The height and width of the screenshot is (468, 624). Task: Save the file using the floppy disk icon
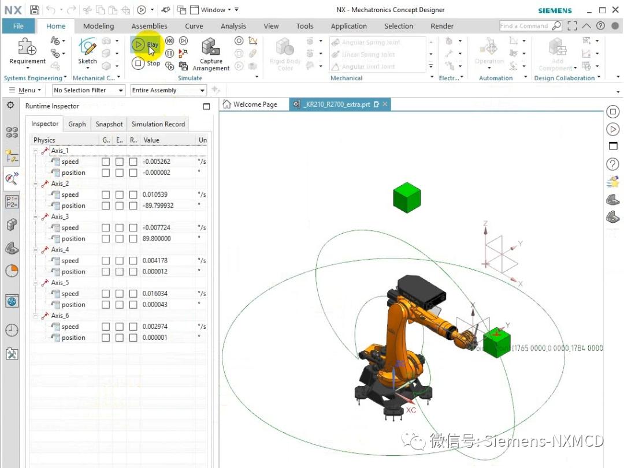point(35,10)
